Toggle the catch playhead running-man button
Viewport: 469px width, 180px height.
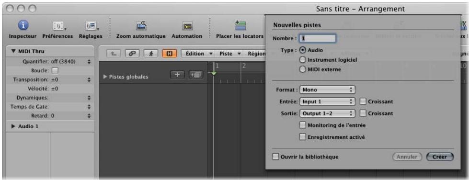click(x=150, y=54)
